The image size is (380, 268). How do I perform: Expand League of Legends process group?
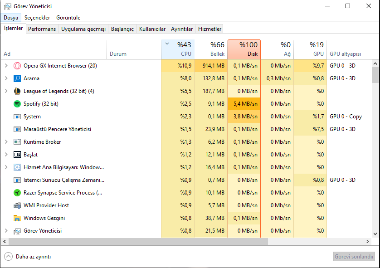(6, 91)
